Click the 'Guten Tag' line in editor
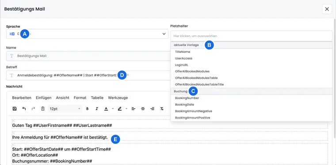The image size is (336, 165). [62, 125]
